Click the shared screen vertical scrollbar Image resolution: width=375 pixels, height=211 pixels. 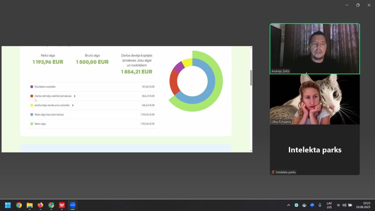[251, 77]
